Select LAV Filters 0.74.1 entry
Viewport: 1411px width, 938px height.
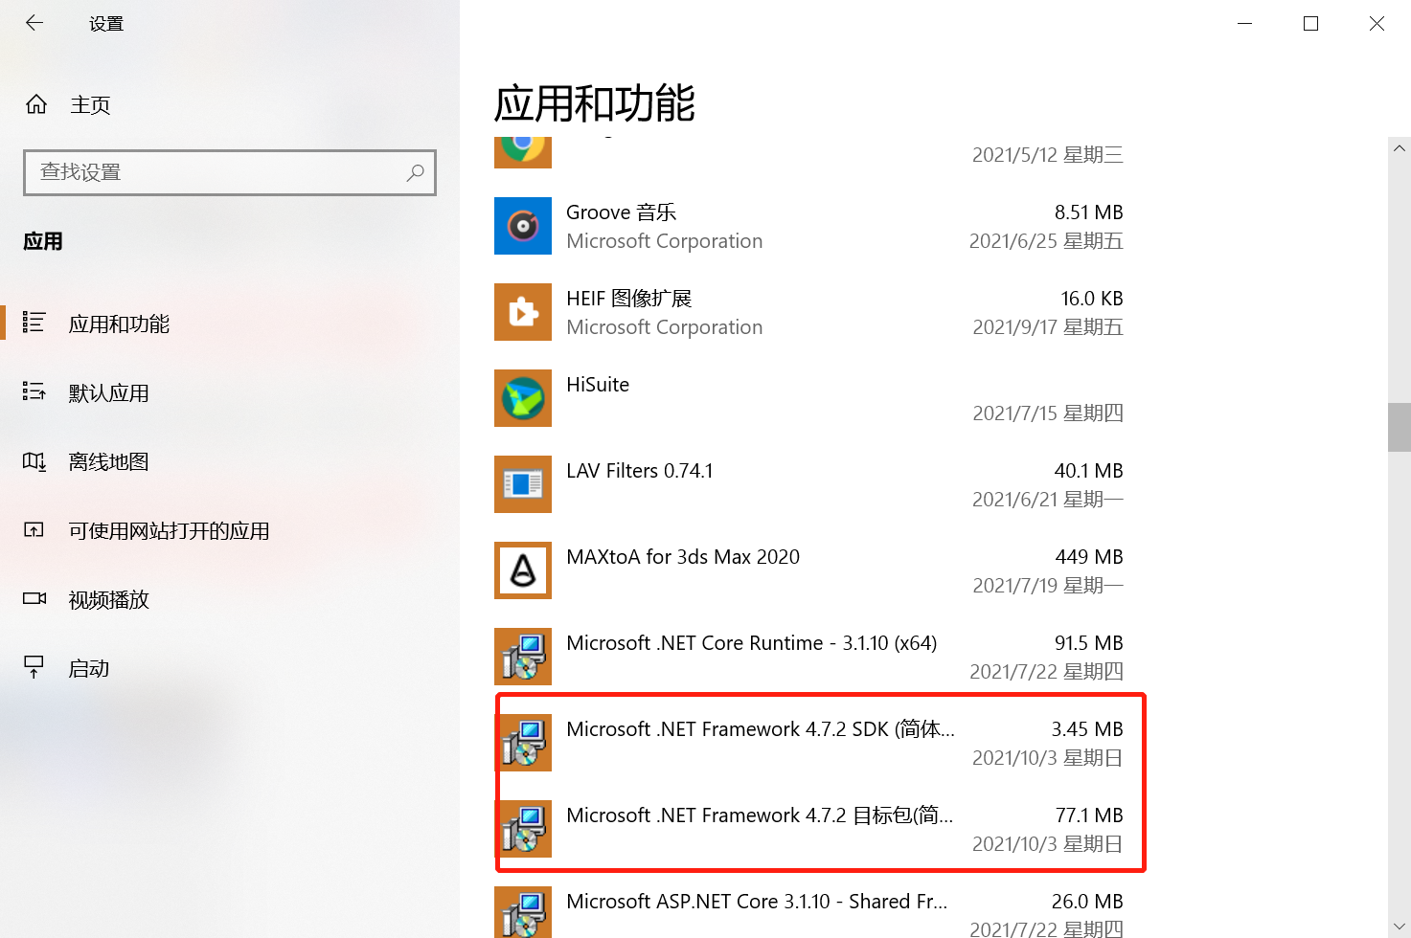point(640,471)
